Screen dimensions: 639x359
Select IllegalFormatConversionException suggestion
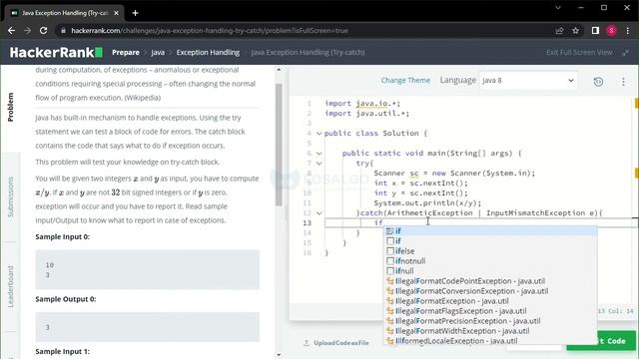pyautogui.click(x=490, y=291)
